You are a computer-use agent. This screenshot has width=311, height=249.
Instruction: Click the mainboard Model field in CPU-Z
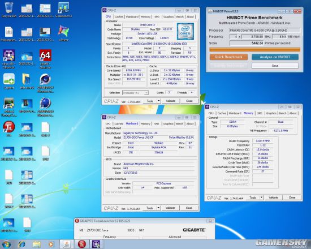pos(145,138)
